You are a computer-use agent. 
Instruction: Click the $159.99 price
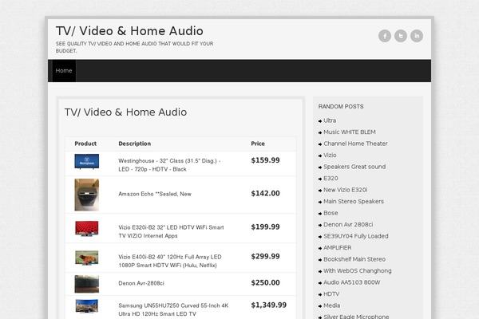265,160
